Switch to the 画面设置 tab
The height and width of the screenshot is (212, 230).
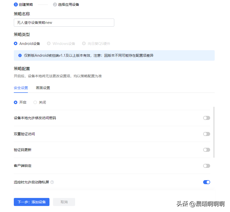click(x=43, y=88)
